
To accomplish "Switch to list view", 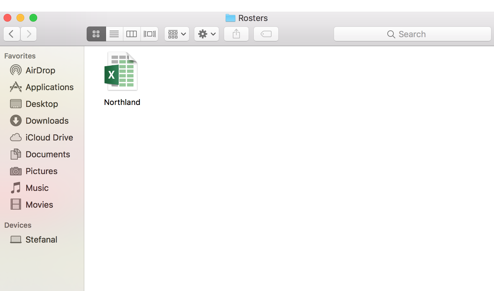I will click(114, 34).
